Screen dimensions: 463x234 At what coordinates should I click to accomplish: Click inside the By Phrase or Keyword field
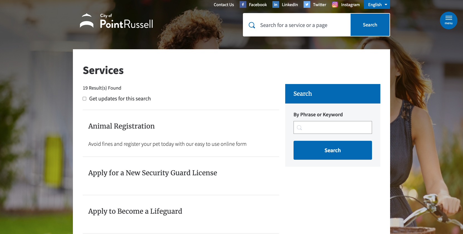333,127
